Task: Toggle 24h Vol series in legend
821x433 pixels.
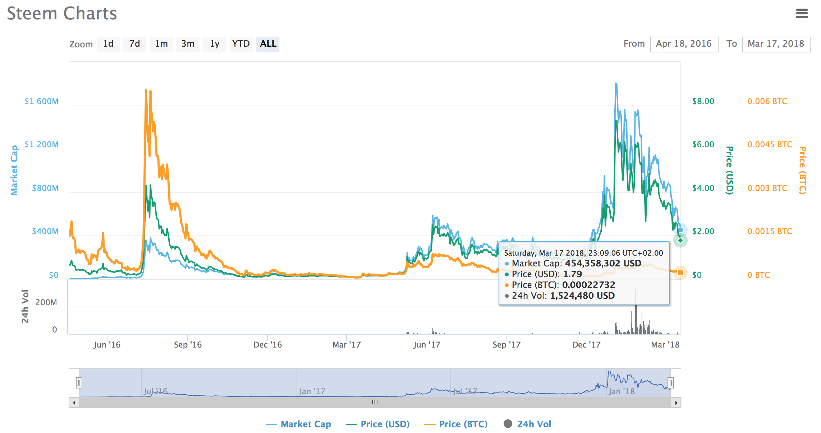Action: (x=527, y=424)
